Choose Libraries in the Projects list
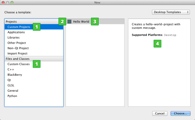This screenshot has height=120, width=195. [x=14, y=37]
